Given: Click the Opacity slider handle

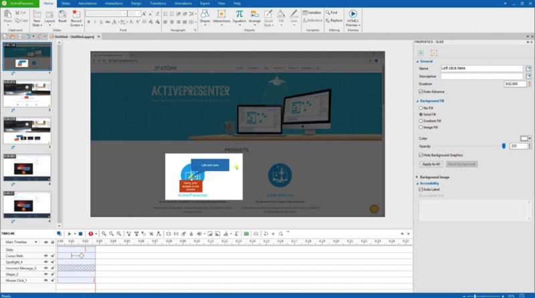Looking at the screenshot, I should (504, 146).
